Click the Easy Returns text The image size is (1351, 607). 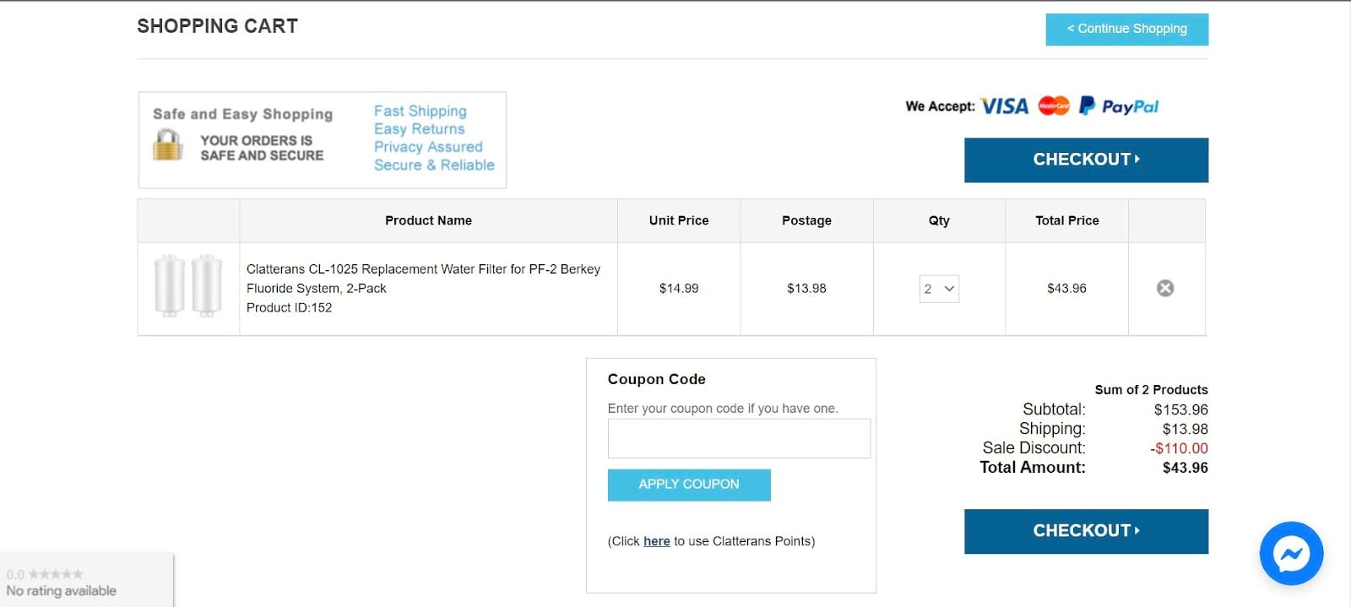click(420, 129)
